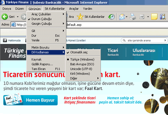Select Kiril (Windows) encoding

83,74
